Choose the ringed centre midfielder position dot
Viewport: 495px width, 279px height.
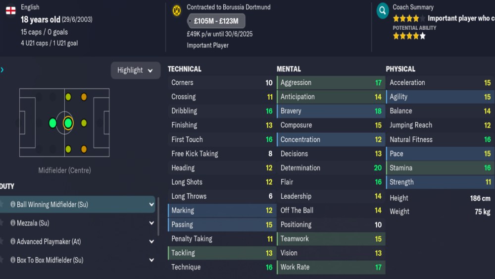point(68,123)
